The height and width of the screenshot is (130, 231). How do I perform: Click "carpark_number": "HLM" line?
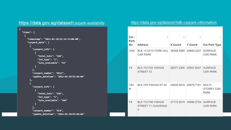point(48,111)
